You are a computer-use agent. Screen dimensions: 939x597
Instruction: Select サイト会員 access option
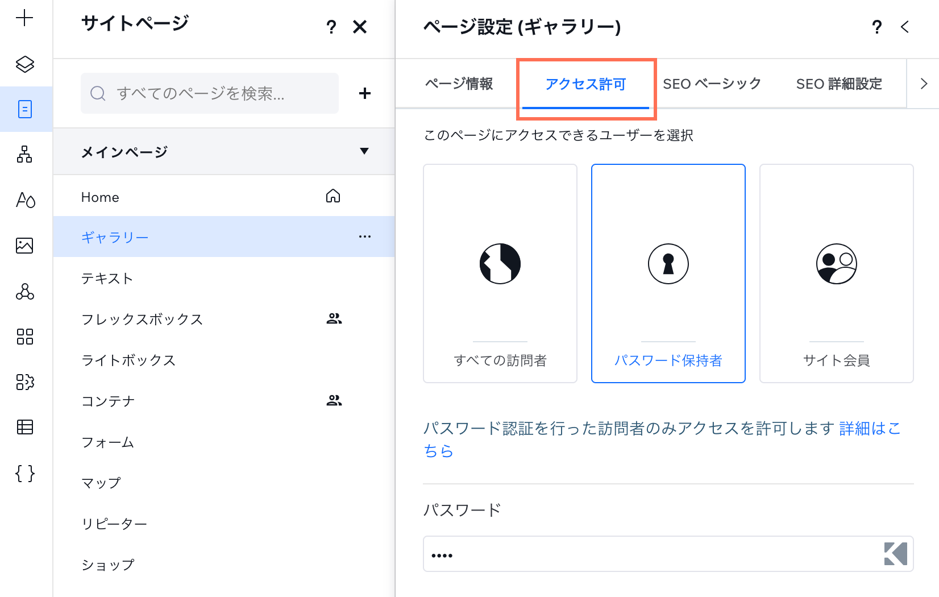(836, 273)
